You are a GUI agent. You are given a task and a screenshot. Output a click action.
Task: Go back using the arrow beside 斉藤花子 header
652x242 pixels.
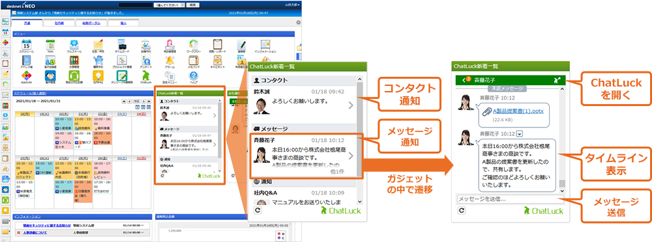click(463, 80)
